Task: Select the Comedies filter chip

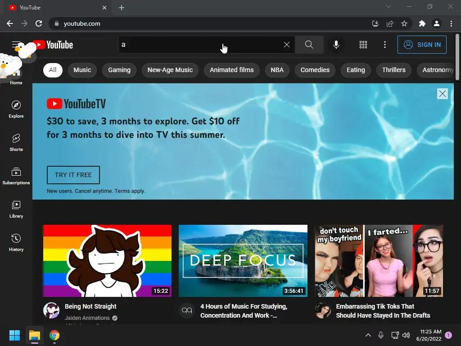Action: tap(315, 70)
